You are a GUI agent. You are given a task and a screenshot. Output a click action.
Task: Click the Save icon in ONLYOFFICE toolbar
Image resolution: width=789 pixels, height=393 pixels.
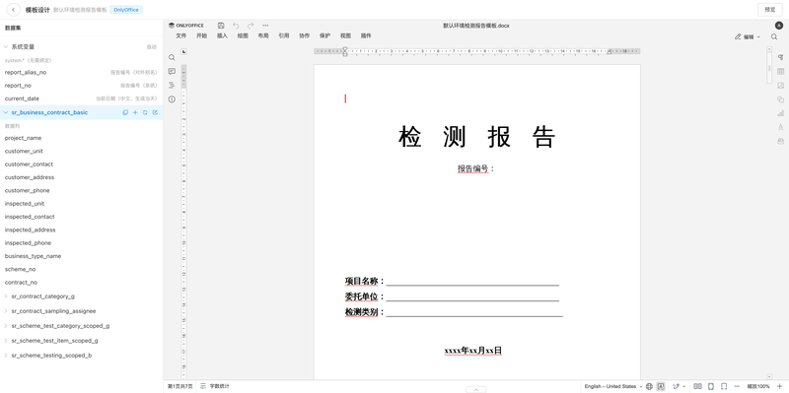click(x=221, y=26)
